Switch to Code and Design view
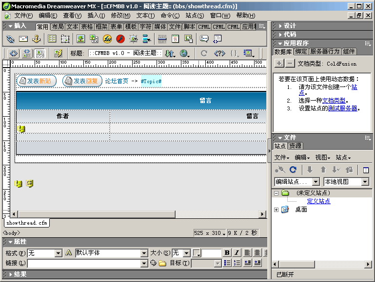375x282 pixels. pos(27,53)
